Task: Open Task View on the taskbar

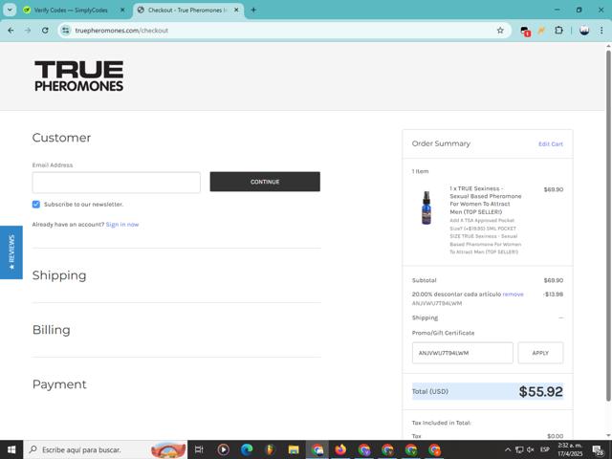Action: tap(199, 449)
